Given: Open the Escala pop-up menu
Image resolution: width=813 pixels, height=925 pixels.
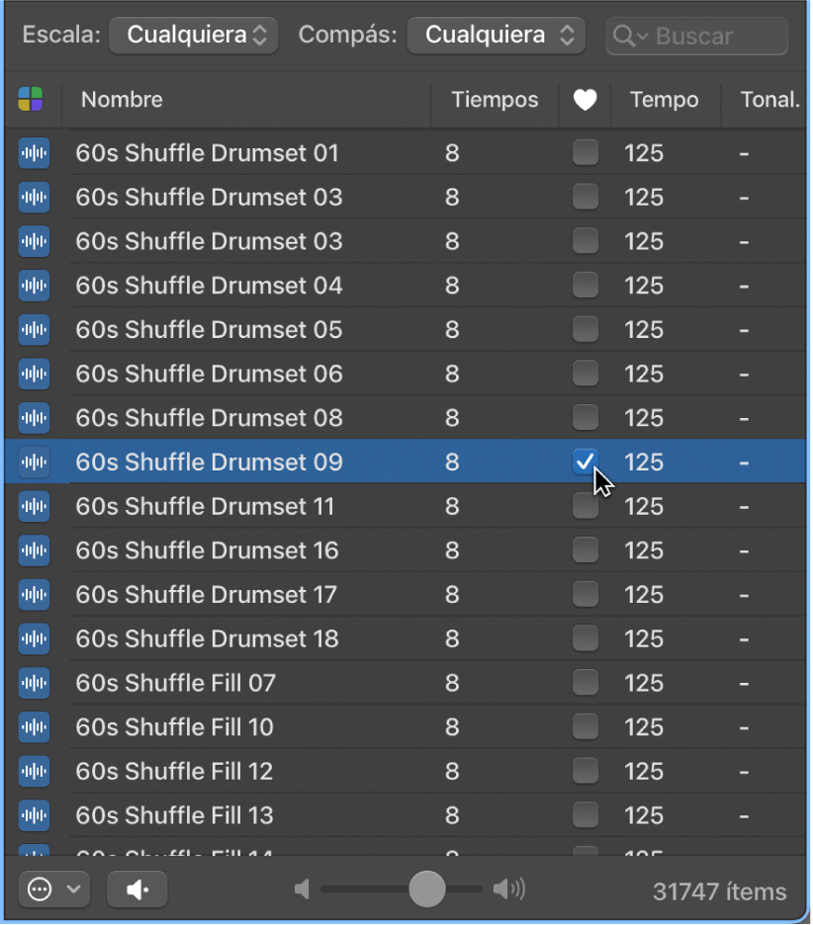Looking at the screenshot, I should coord(194,36).
